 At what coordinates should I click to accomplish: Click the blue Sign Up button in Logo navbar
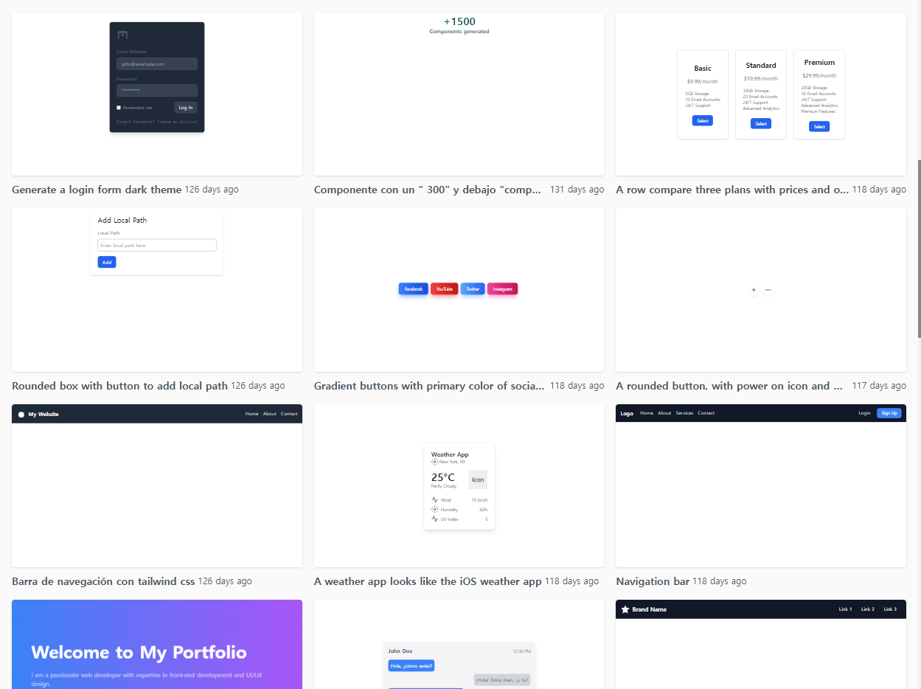click(x=889, y=413)
